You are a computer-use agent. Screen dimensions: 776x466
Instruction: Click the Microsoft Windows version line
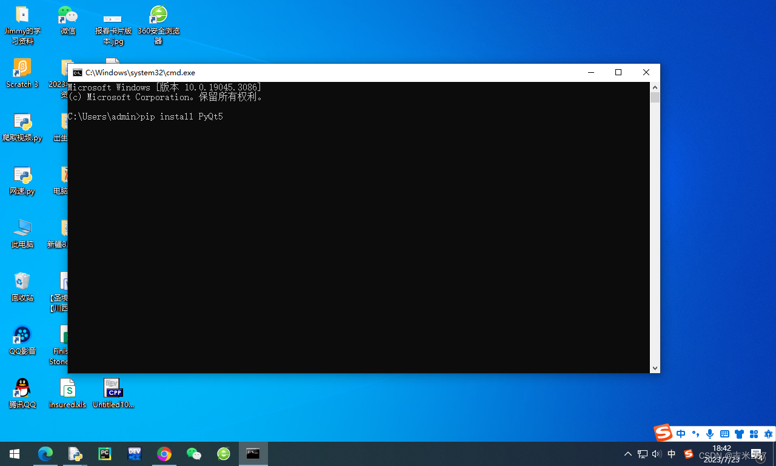(165, 87)
